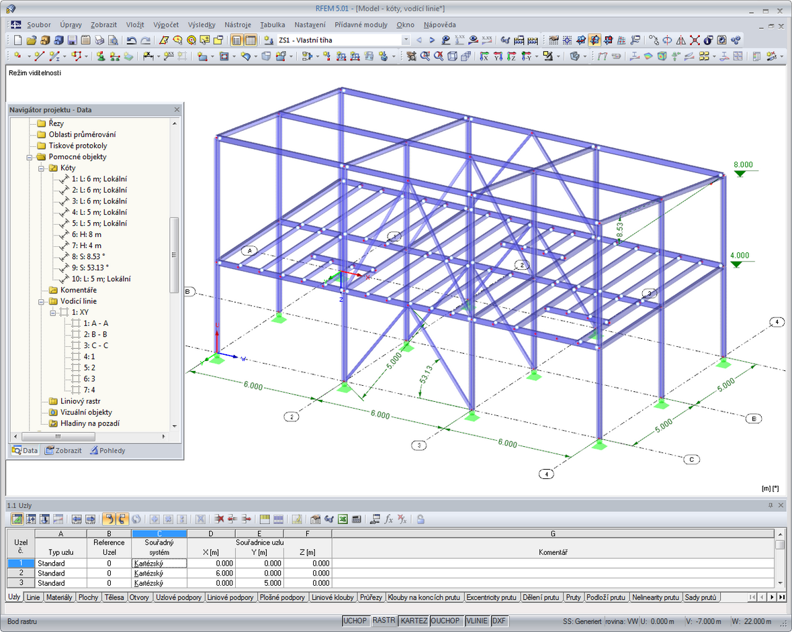Select row header of node 3
The width and height of the screenshot is (792, 632).
coord(21,583)
